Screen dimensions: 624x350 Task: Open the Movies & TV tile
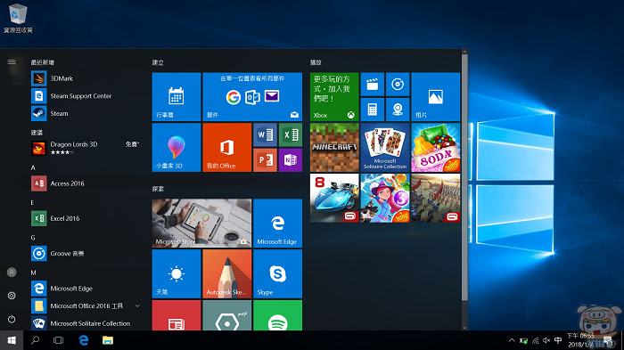pyautogui.click(x=373, y=85)
